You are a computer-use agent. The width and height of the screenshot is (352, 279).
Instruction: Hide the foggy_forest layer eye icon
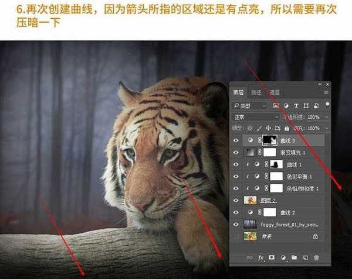[237, 224]
